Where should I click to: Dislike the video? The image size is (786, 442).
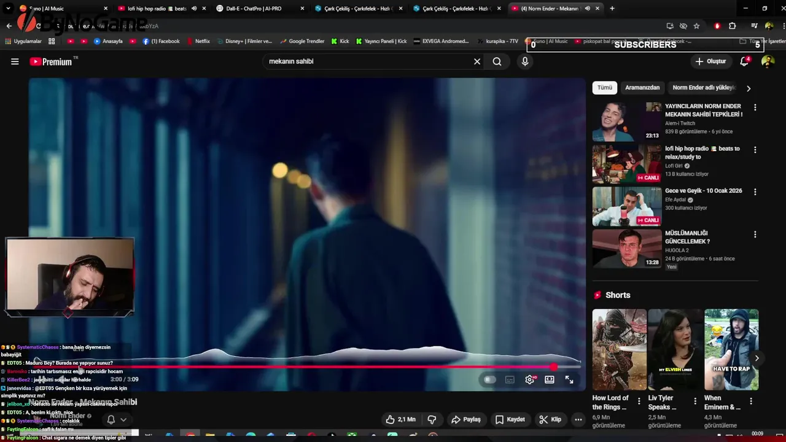pos(432,419)
